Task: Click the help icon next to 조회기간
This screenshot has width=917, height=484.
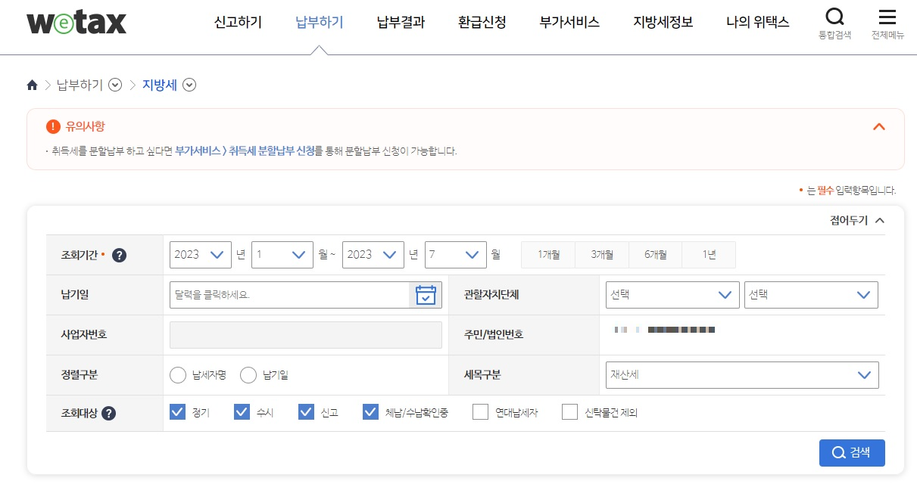Action: click(119, 255)
